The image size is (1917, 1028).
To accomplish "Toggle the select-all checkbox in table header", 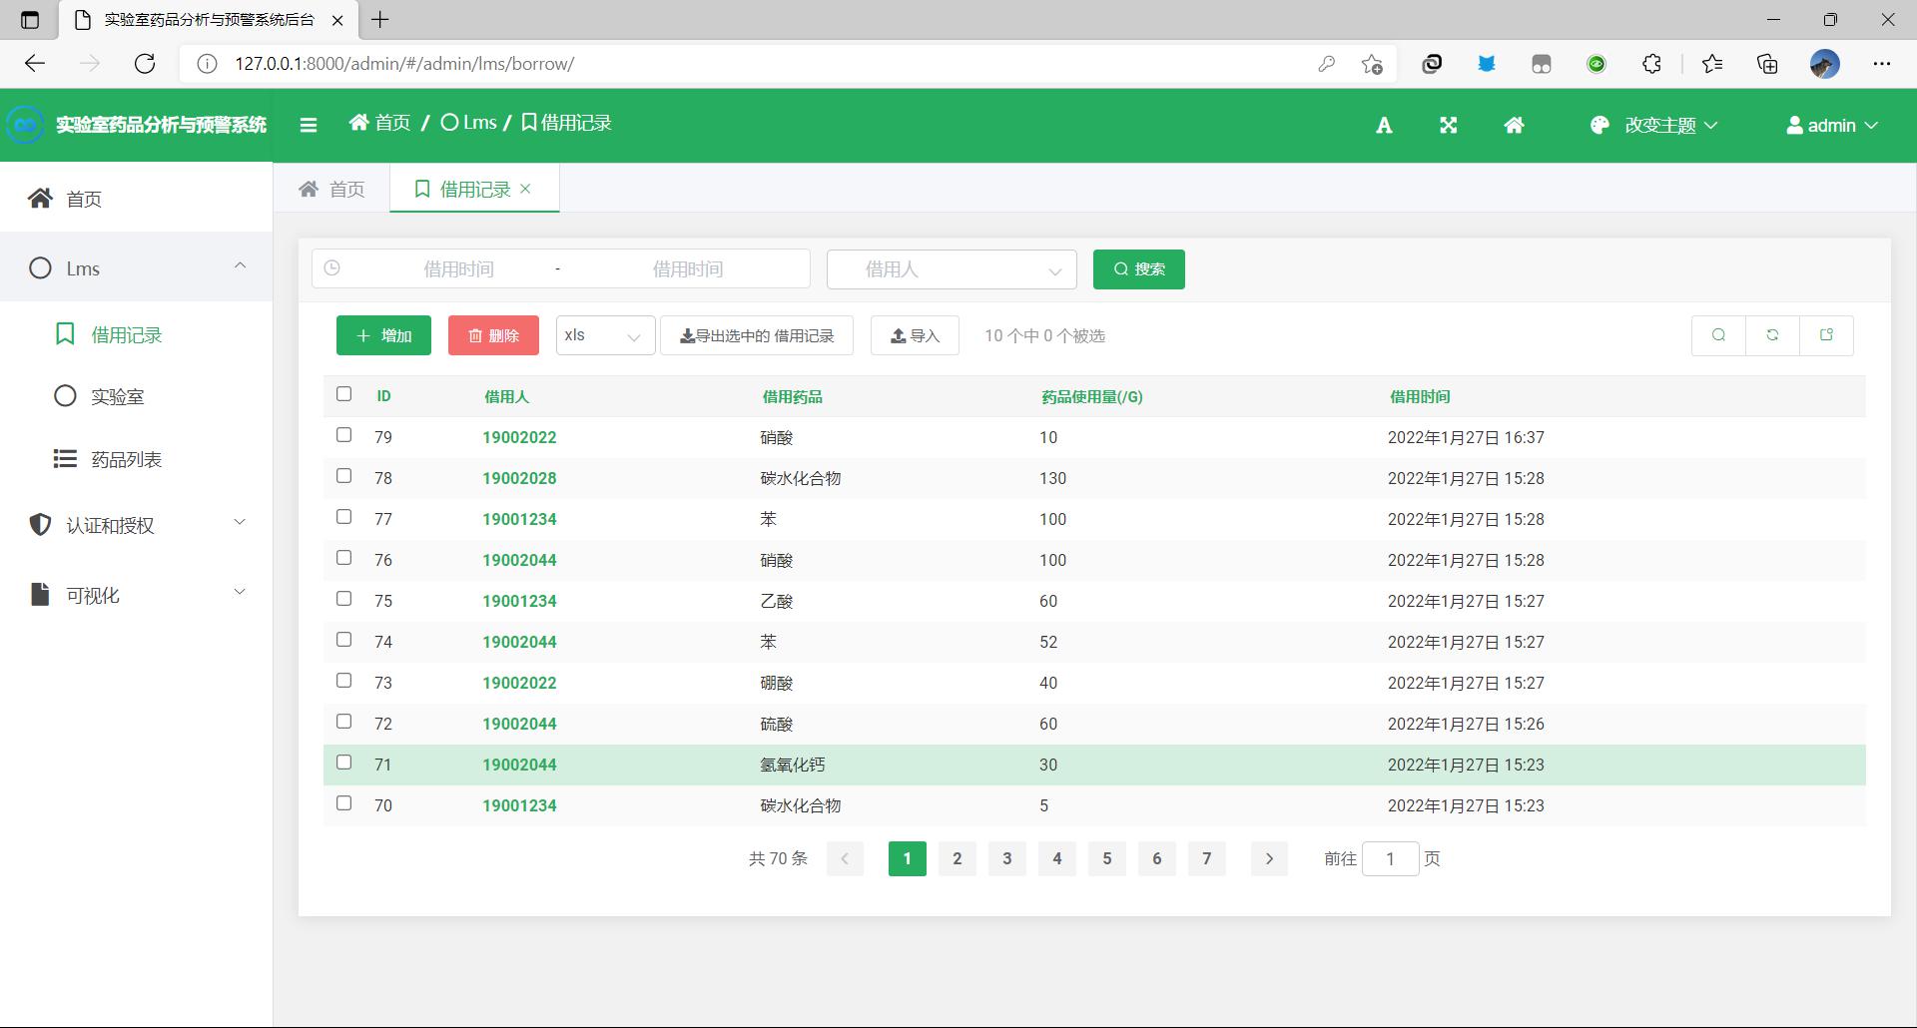I will point(343,394).
